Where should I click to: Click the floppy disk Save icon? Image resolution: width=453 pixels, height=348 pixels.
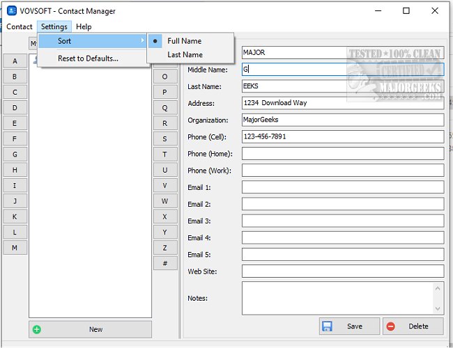(x=328, y=326)
